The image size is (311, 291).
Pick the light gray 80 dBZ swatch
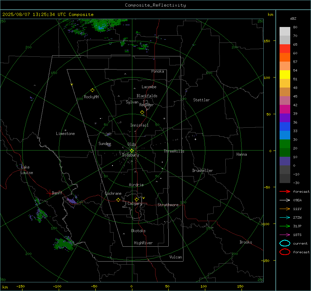pos(285,31)
